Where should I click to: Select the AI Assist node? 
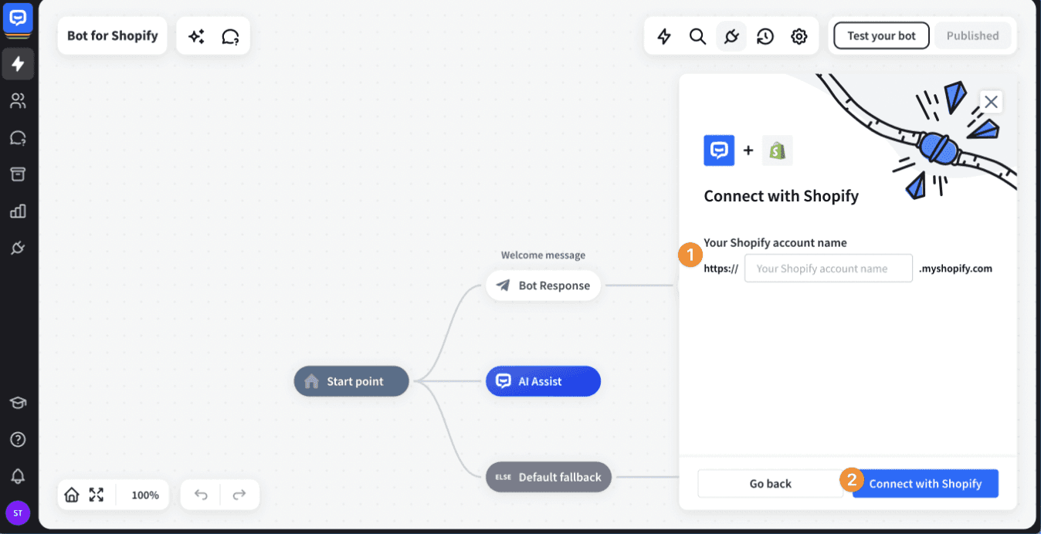click(x=543, y=381)
